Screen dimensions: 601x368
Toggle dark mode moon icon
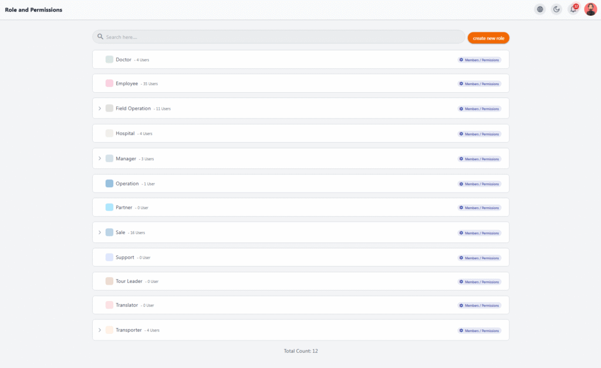click(x=556, y=9)
